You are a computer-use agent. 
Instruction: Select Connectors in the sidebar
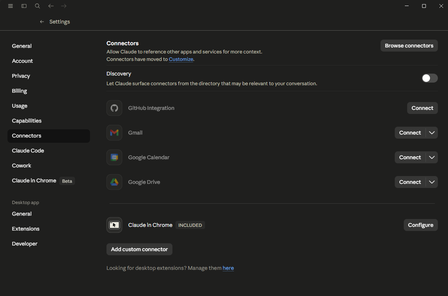[49, 136]
